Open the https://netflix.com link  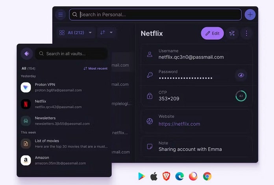(x=179, y=124)
